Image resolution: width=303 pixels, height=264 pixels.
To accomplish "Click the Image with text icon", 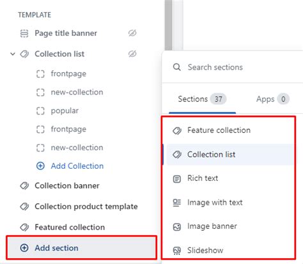I will pos(176,203).
